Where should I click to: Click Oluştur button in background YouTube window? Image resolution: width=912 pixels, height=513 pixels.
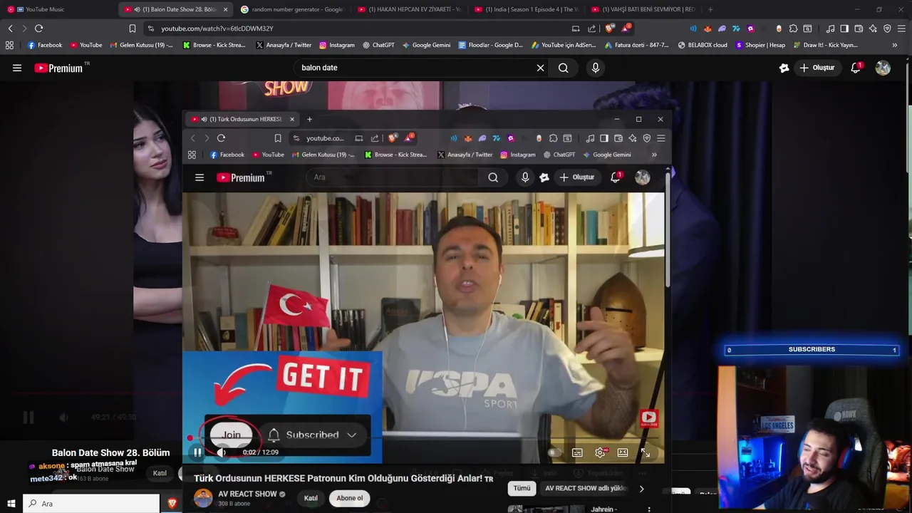point(817,68)
